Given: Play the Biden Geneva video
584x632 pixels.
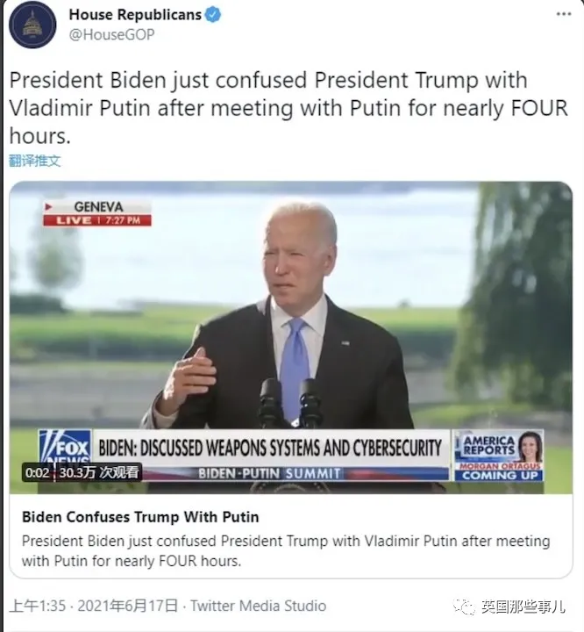Looking at the screenshot, I should point(291,338).
